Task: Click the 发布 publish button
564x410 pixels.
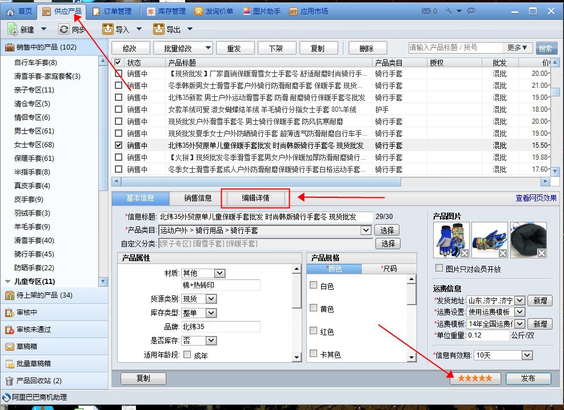Action: pos(529,378)
